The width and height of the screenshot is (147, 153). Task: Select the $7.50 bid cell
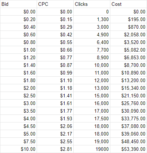point(19,141)
